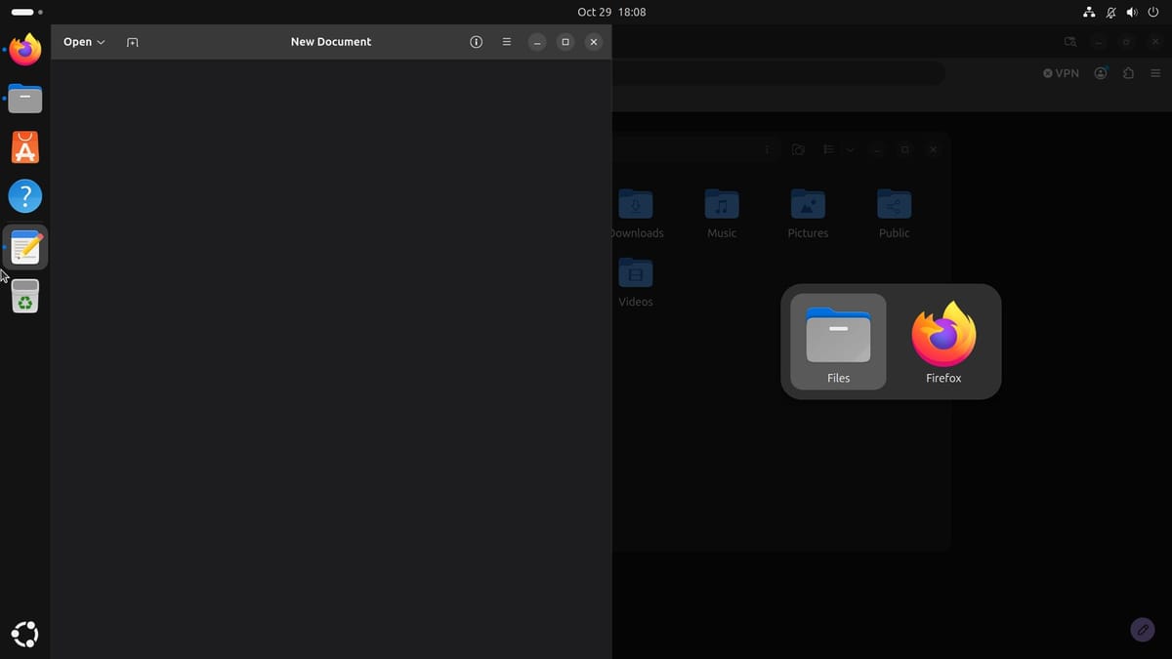The image size is (1172, 659).
Task: Click the Activities workspace indicator
Action: pos(26,12)
